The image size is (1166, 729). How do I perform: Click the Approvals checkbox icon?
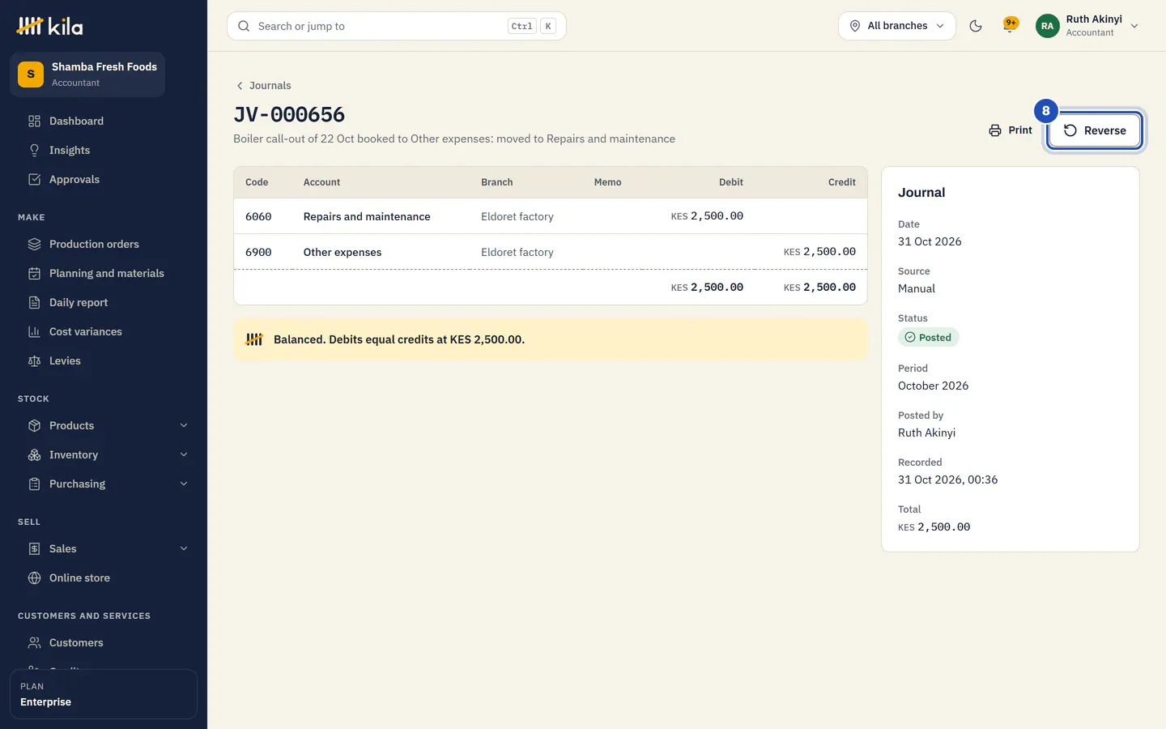point(34,179)
